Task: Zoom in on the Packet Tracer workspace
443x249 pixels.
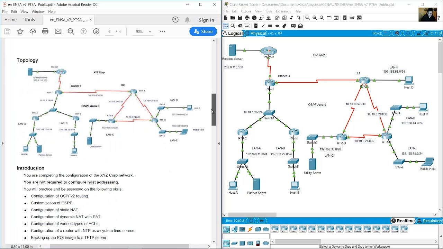Action: click(x=307, y=18)
